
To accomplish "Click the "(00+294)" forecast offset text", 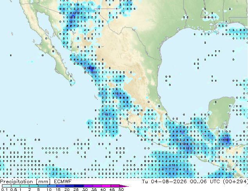I will [x=235, y=181].
